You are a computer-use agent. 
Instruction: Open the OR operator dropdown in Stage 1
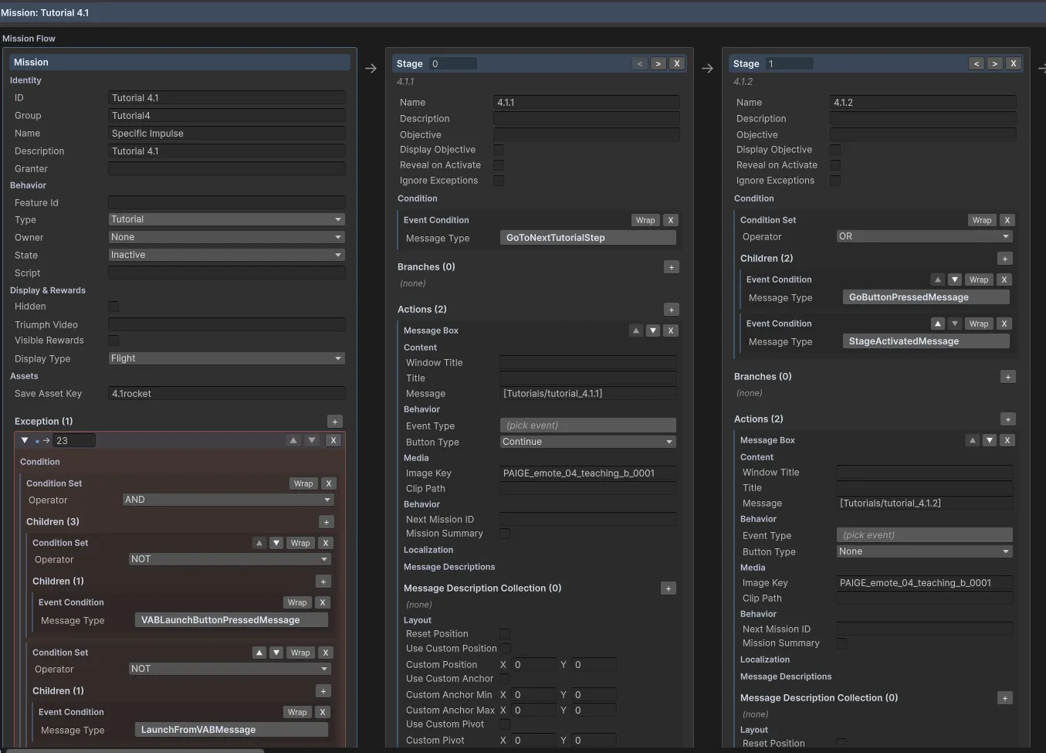tap(924, 236)
